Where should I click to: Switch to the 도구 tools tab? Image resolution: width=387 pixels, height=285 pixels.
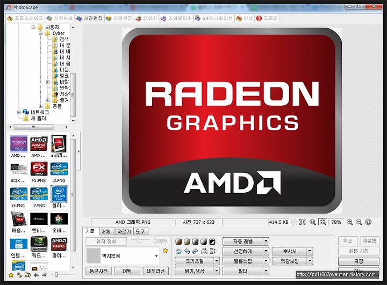141,231
